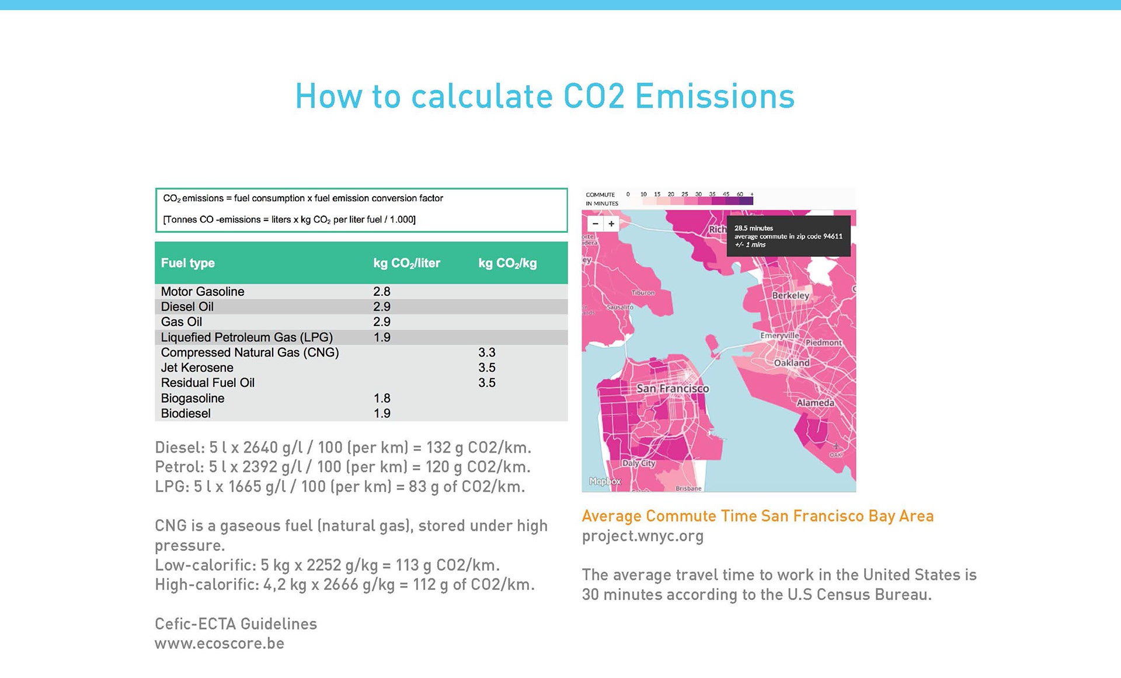Zoom in the map with plus button
Screen dimensions: 1121x678
(x=611, y=223)
